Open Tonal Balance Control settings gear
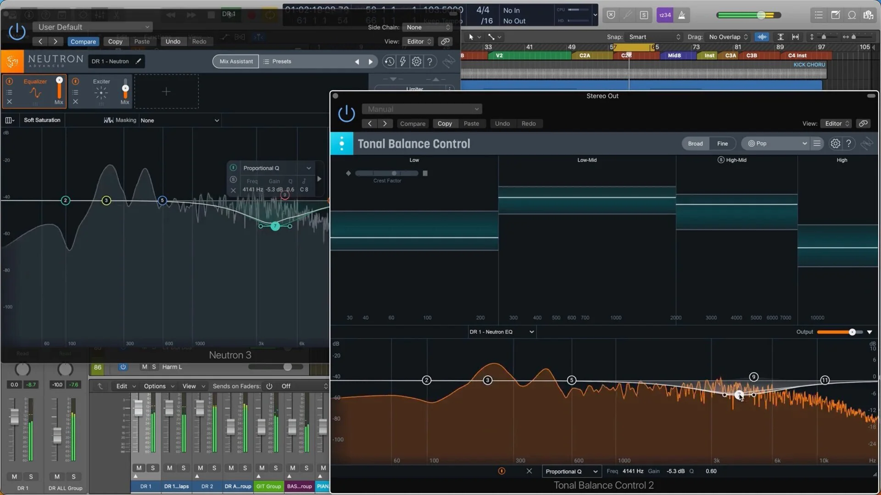This screenshot has width=881, height=495. pyautogui.click(x=835, y=143)
